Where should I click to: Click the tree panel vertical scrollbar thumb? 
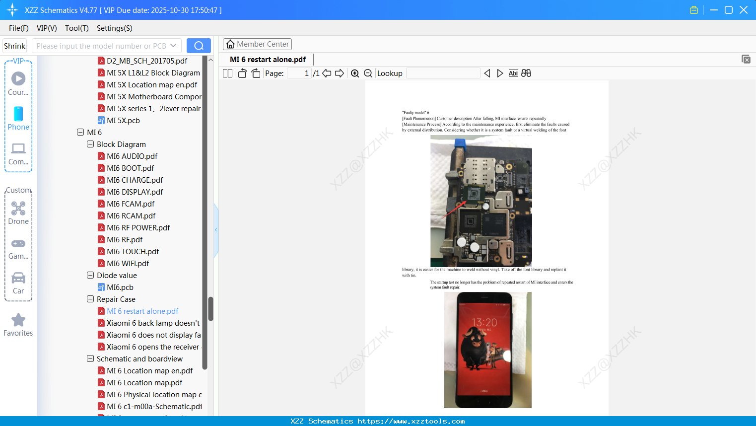pos(210,309)
